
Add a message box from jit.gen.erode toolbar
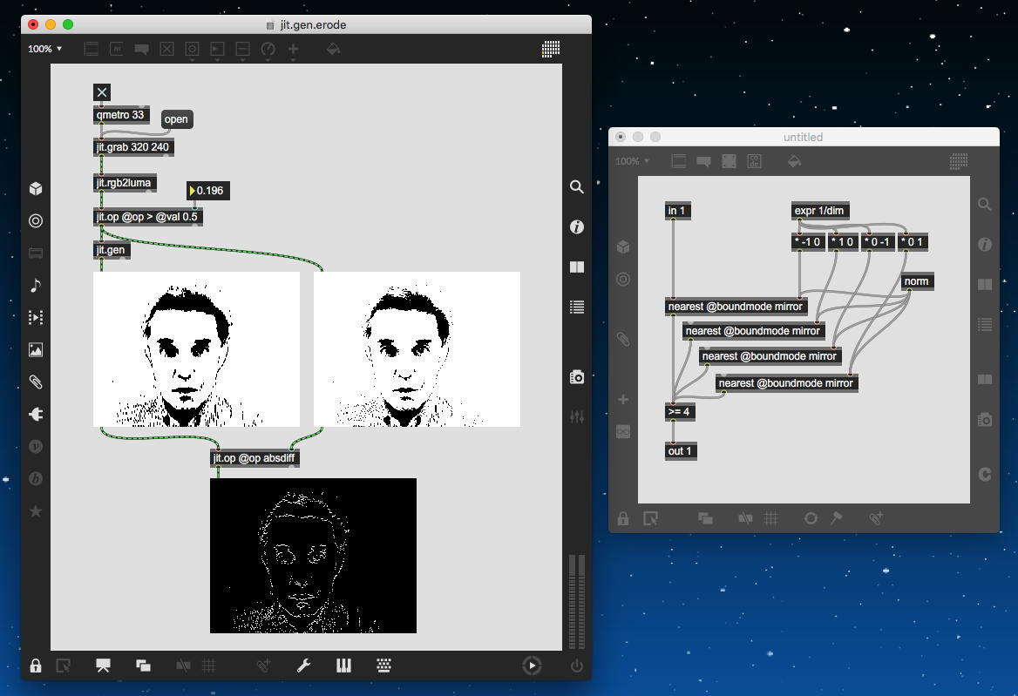[116, 49]
